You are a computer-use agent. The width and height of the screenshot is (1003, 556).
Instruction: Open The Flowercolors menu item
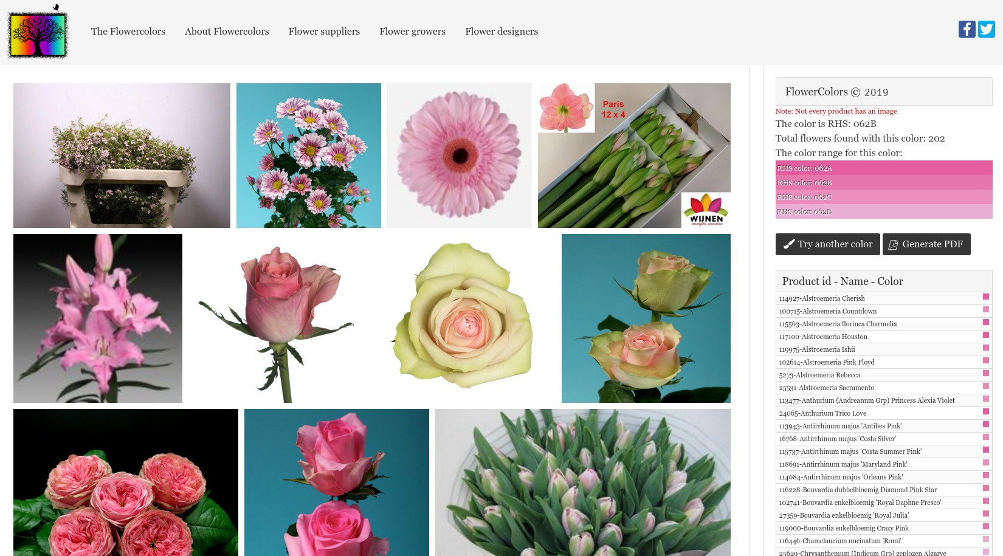128,32
